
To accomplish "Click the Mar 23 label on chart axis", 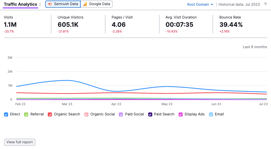I will point(67,104).
